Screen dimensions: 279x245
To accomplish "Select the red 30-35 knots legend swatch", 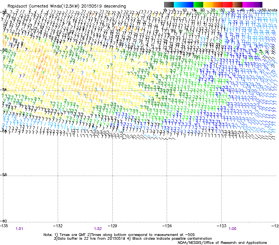I will pos(228,5).
